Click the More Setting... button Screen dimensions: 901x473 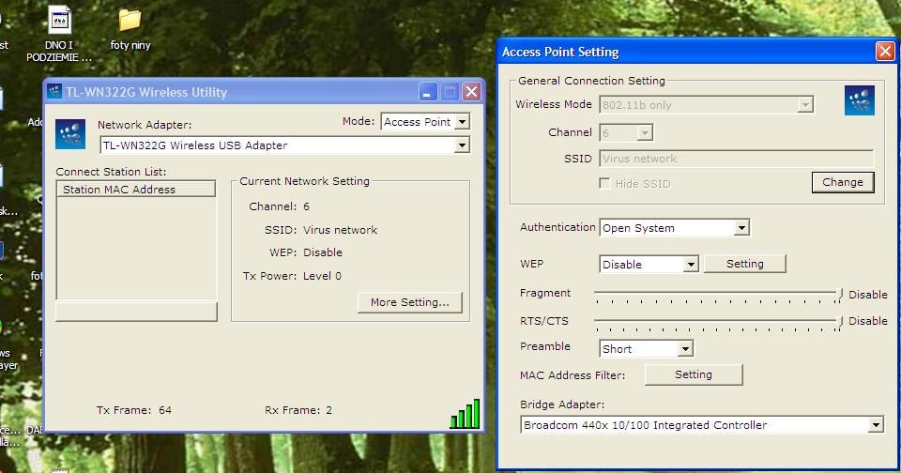pos(410,302)
